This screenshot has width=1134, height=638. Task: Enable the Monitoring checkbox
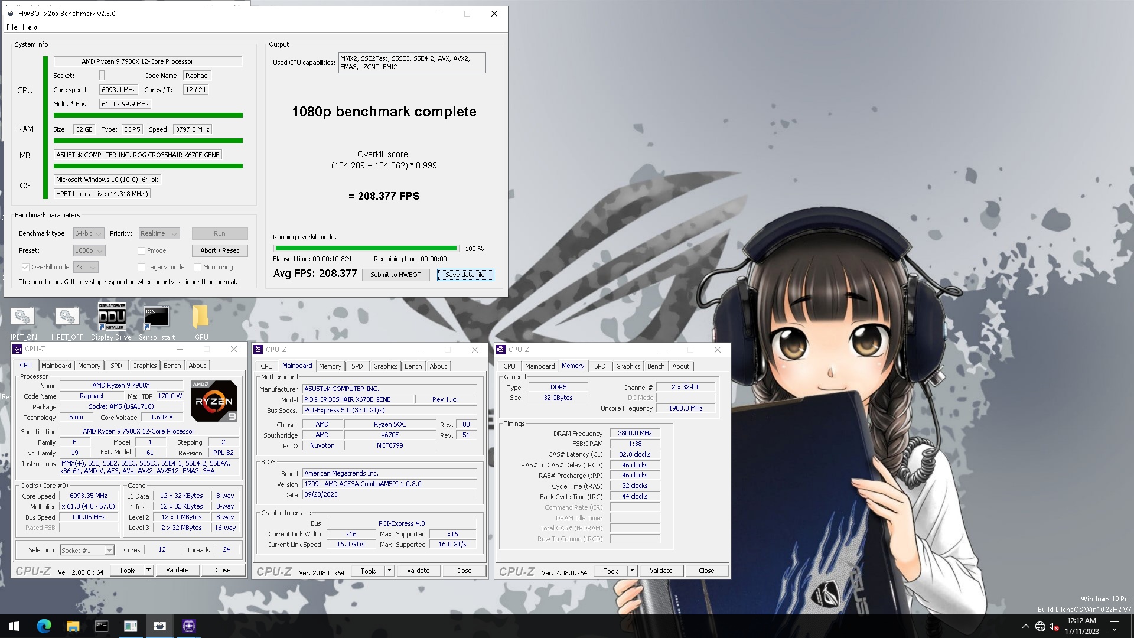197,267
